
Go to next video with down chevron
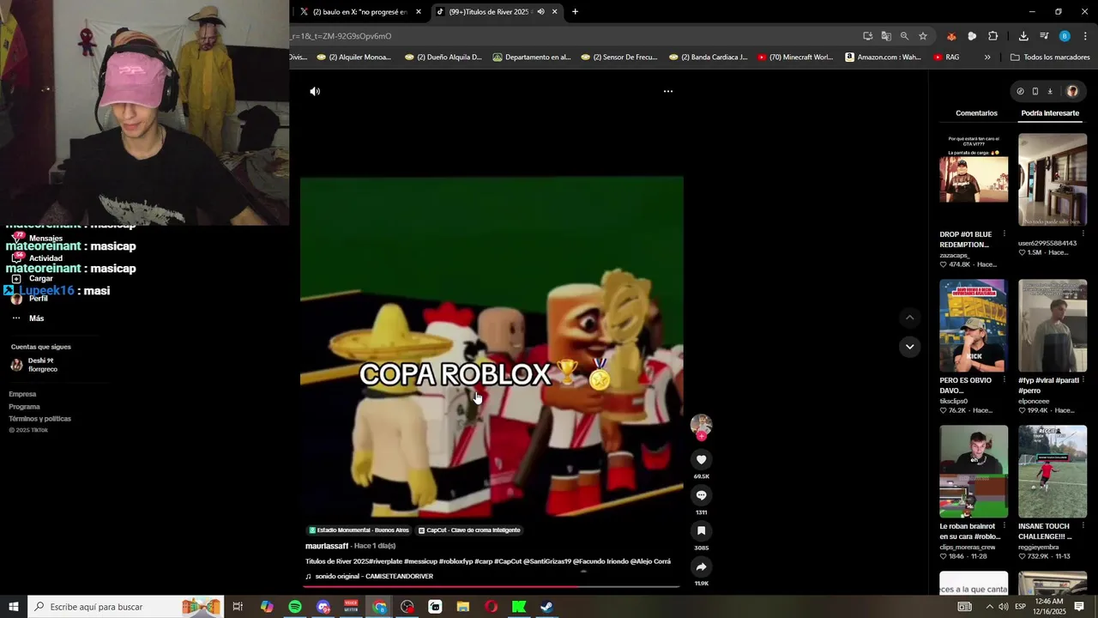click(x=910, y=346)
